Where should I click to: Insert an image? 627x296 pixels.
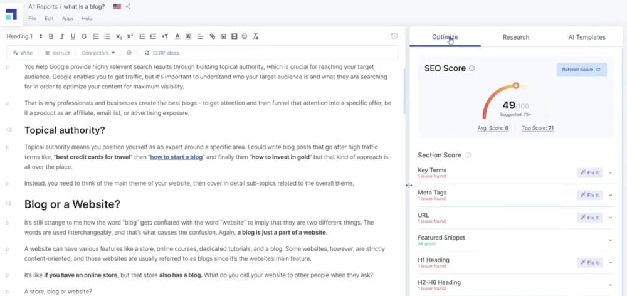224,36
